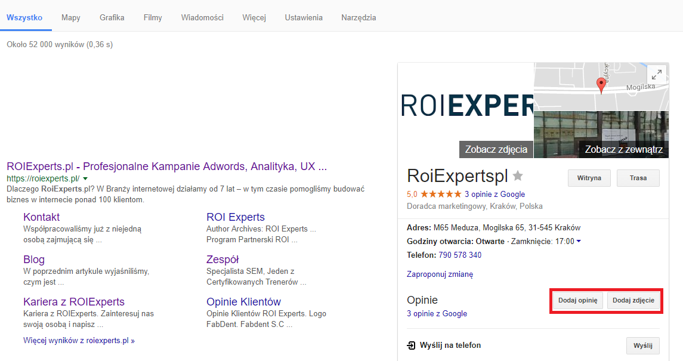This screenshot has height=361, width=683.
Task: Click the red map pin marker
Action: click(601, 85)
